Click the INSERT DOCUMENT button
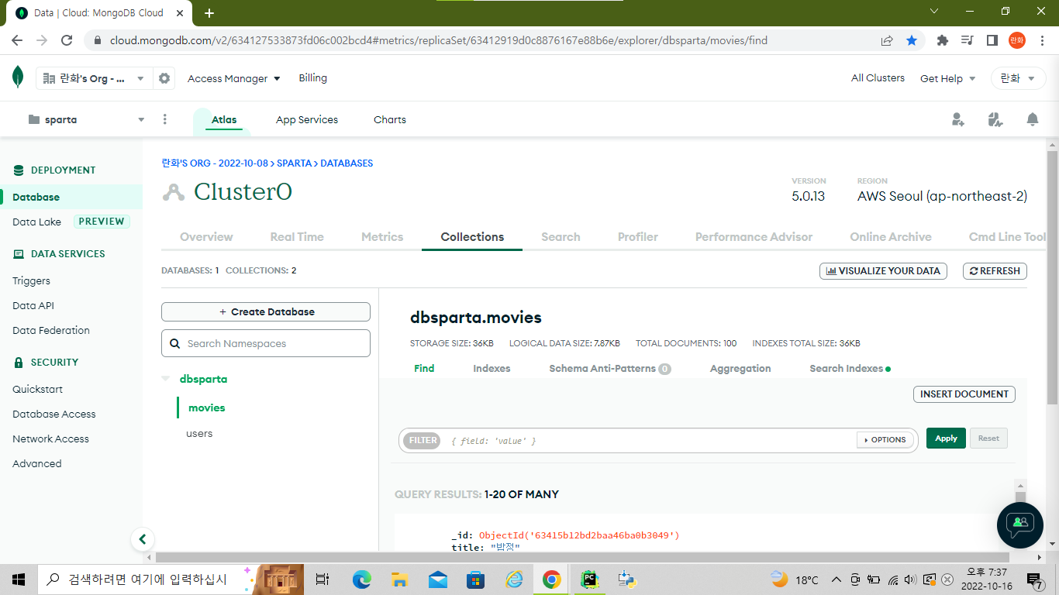The height and width of the screenshot is (595, 1059). pos(964,394)
